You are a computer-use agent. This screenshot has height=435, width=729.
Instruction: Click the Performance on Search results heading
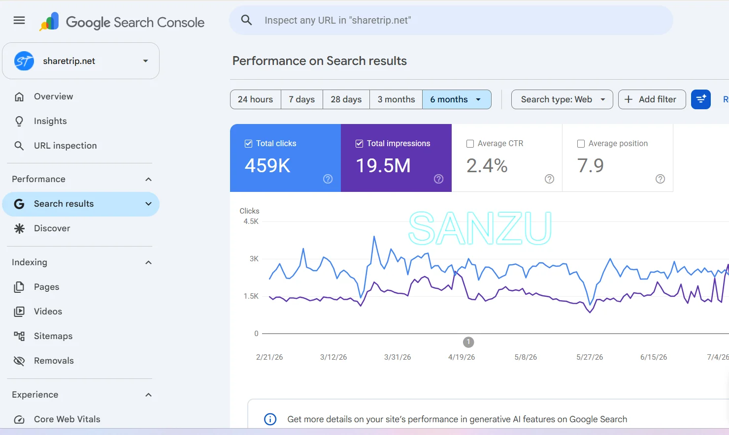(x=320, y=61)
